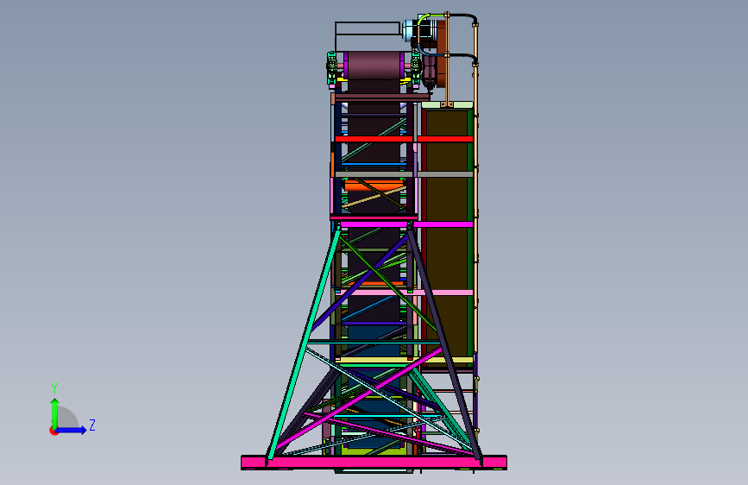Select the brown motor mounting plate at the top right
This screenshot has height=485, width=748.
(x=443, y=53)
